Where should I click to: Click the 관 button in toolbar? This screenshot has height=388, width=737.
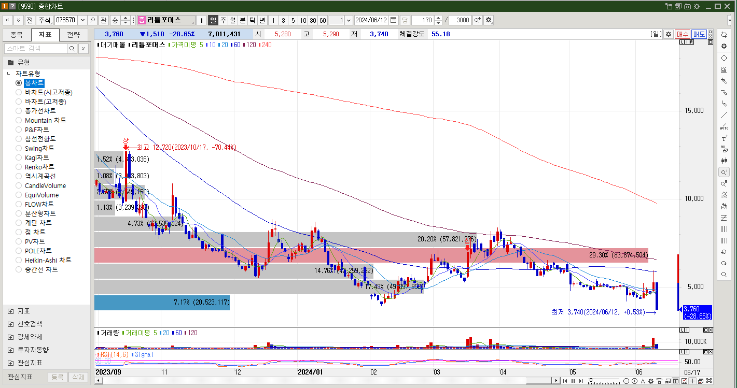coord(103,20)
